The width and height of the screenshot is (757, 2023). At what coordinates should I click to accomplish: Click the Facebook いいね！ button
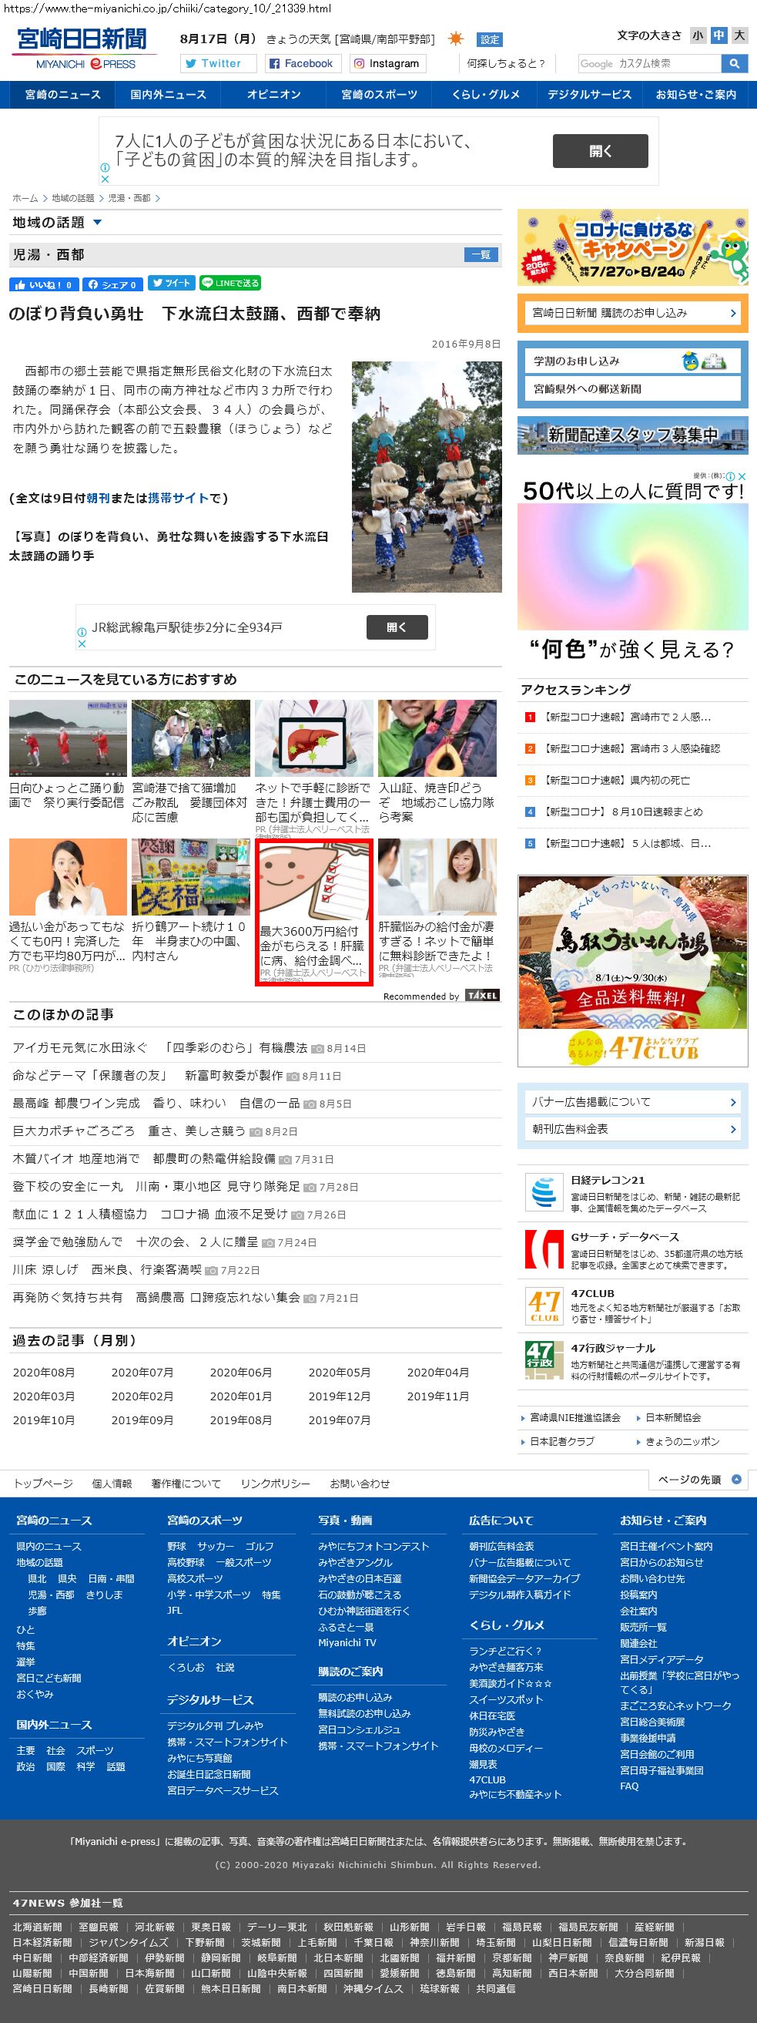pos(43,284)
